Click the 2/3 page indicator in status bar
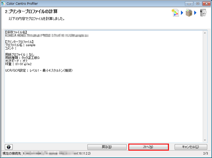The height and width of the screenshot is (158, 212). (205, 153)
